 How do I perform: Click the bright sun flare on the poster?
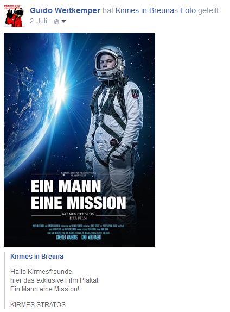pos(60,91)
